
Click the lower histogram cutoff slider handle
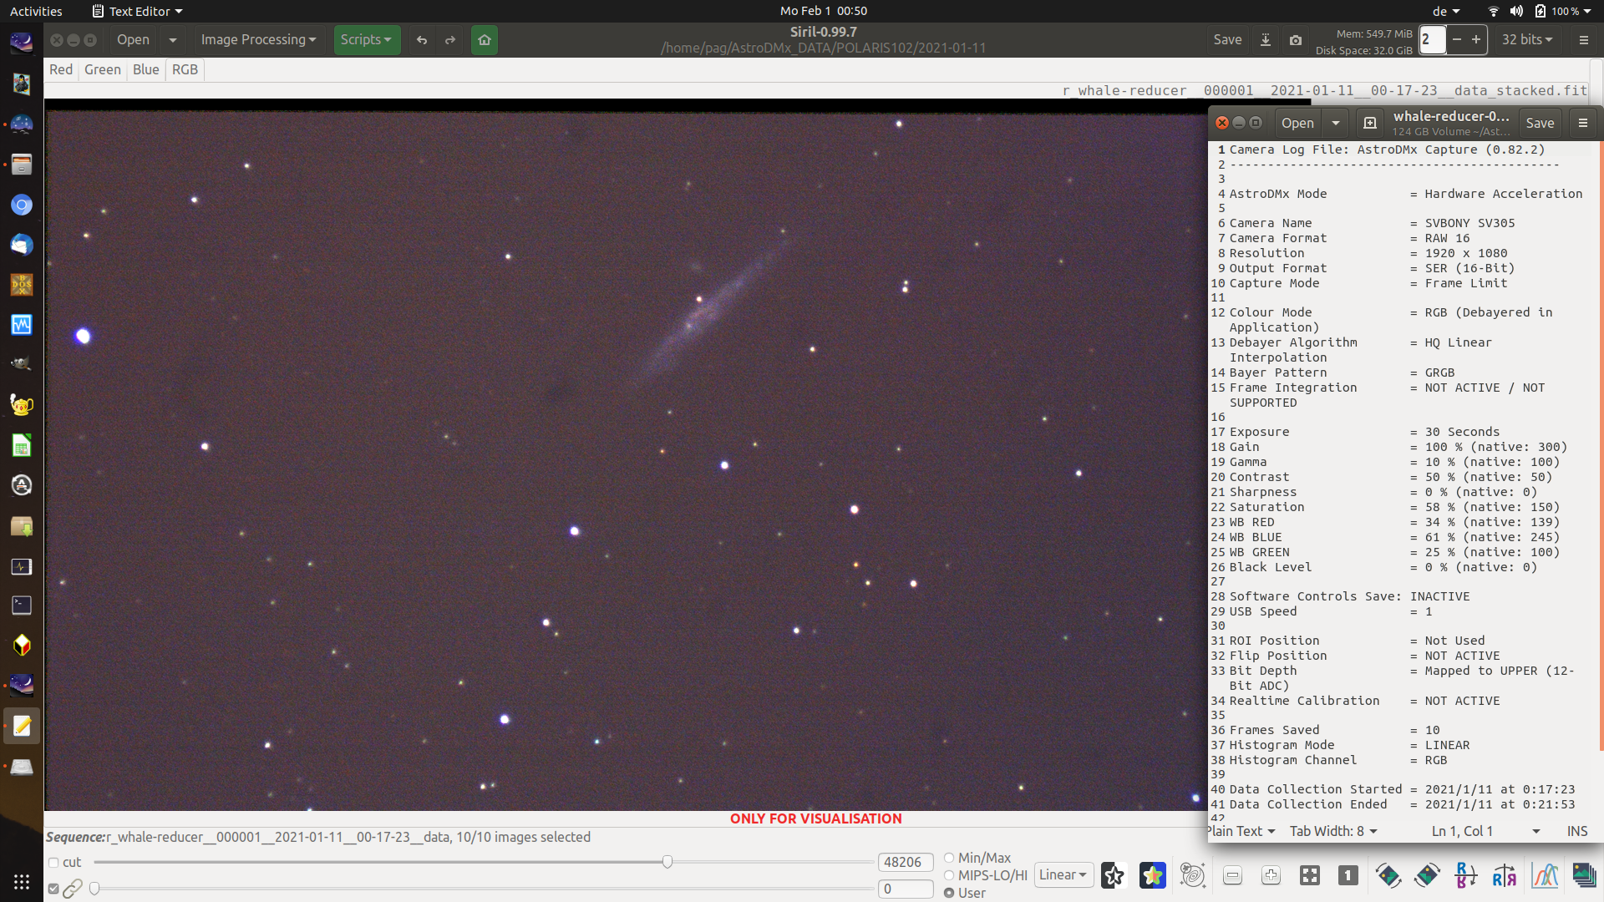pyautogui.click(x=94, y=889)
